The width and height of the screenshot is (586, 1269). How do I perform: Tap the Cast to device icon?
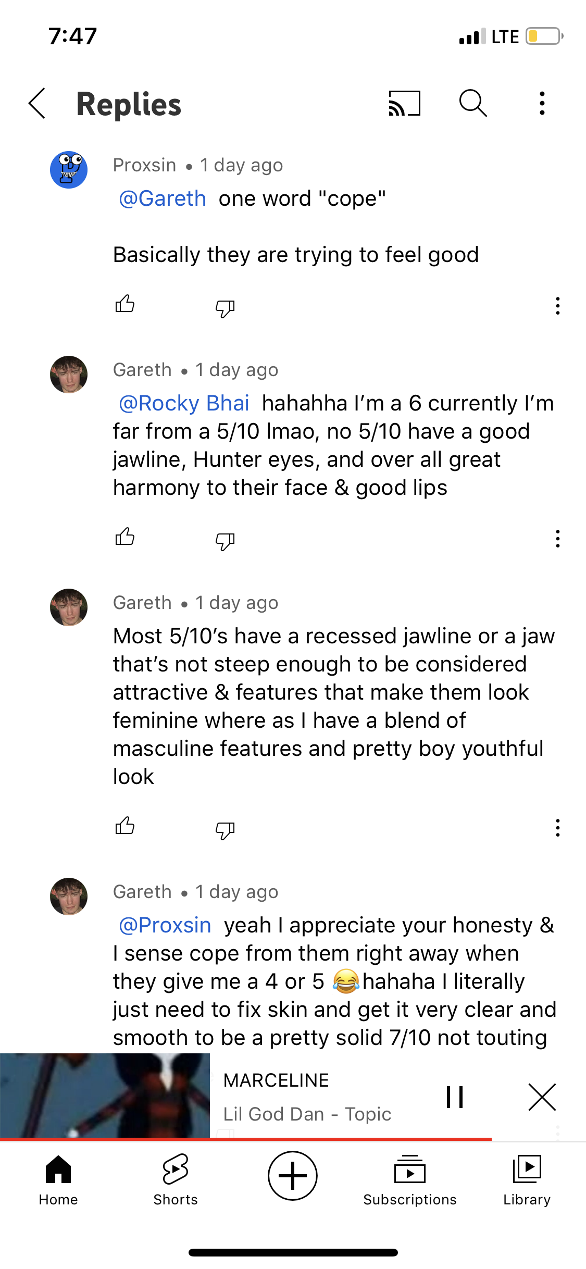coord(404,103)
